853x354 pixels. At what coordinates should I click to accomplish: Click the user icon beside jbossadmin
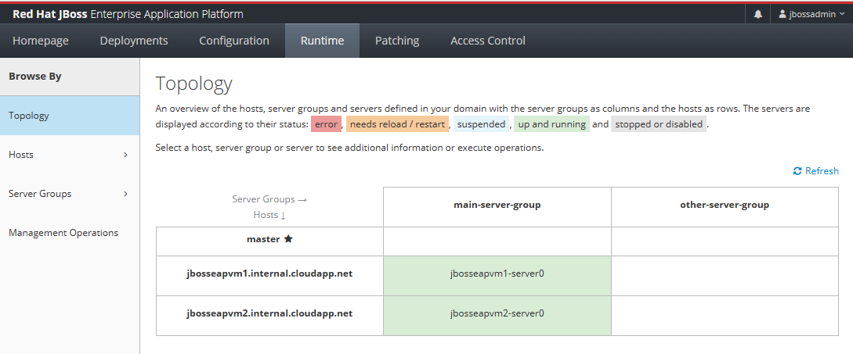[x=783, y=14]
